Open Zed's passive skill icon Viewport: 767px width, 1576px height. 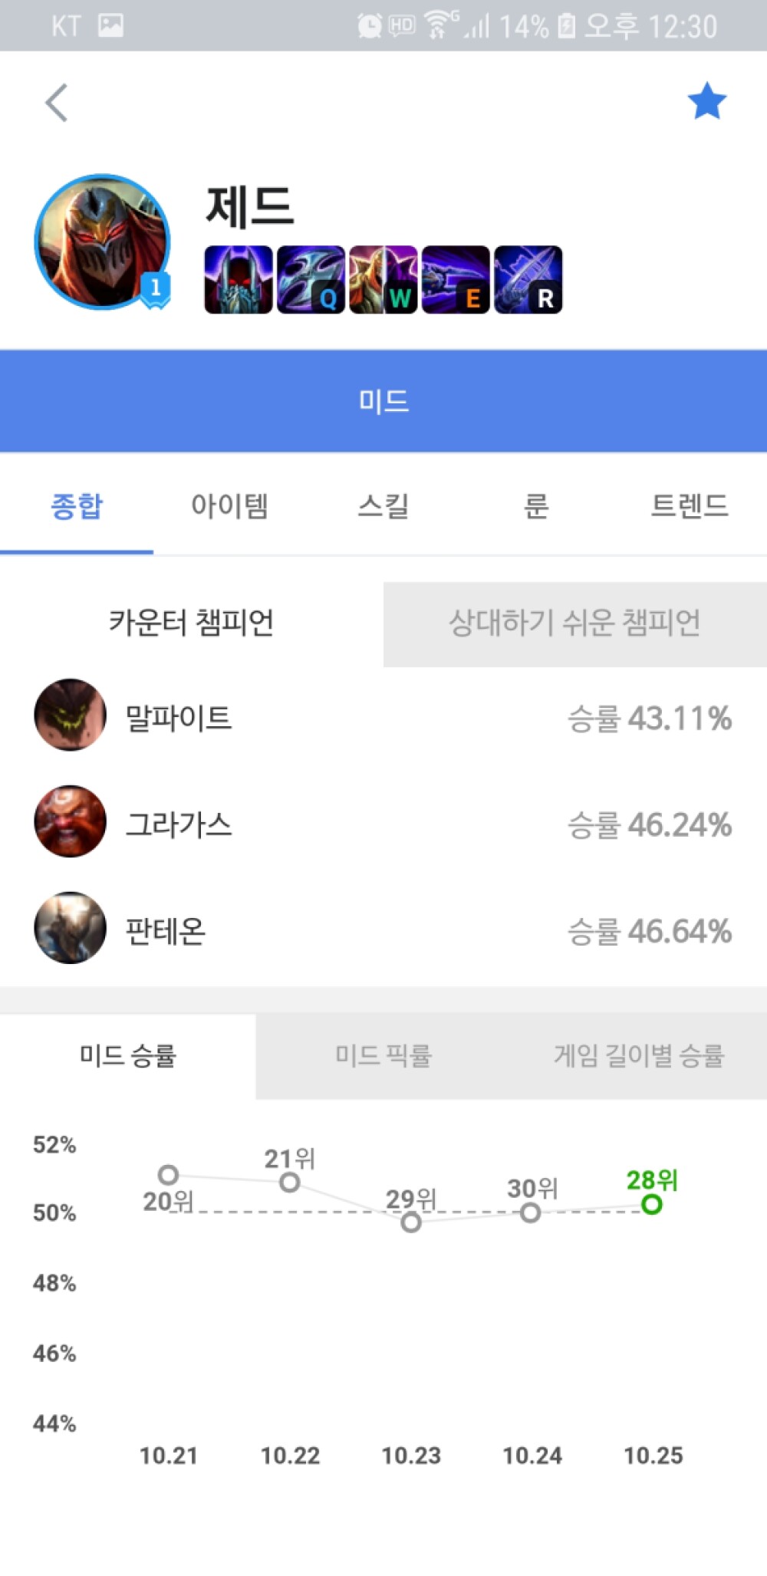point(239,280)
